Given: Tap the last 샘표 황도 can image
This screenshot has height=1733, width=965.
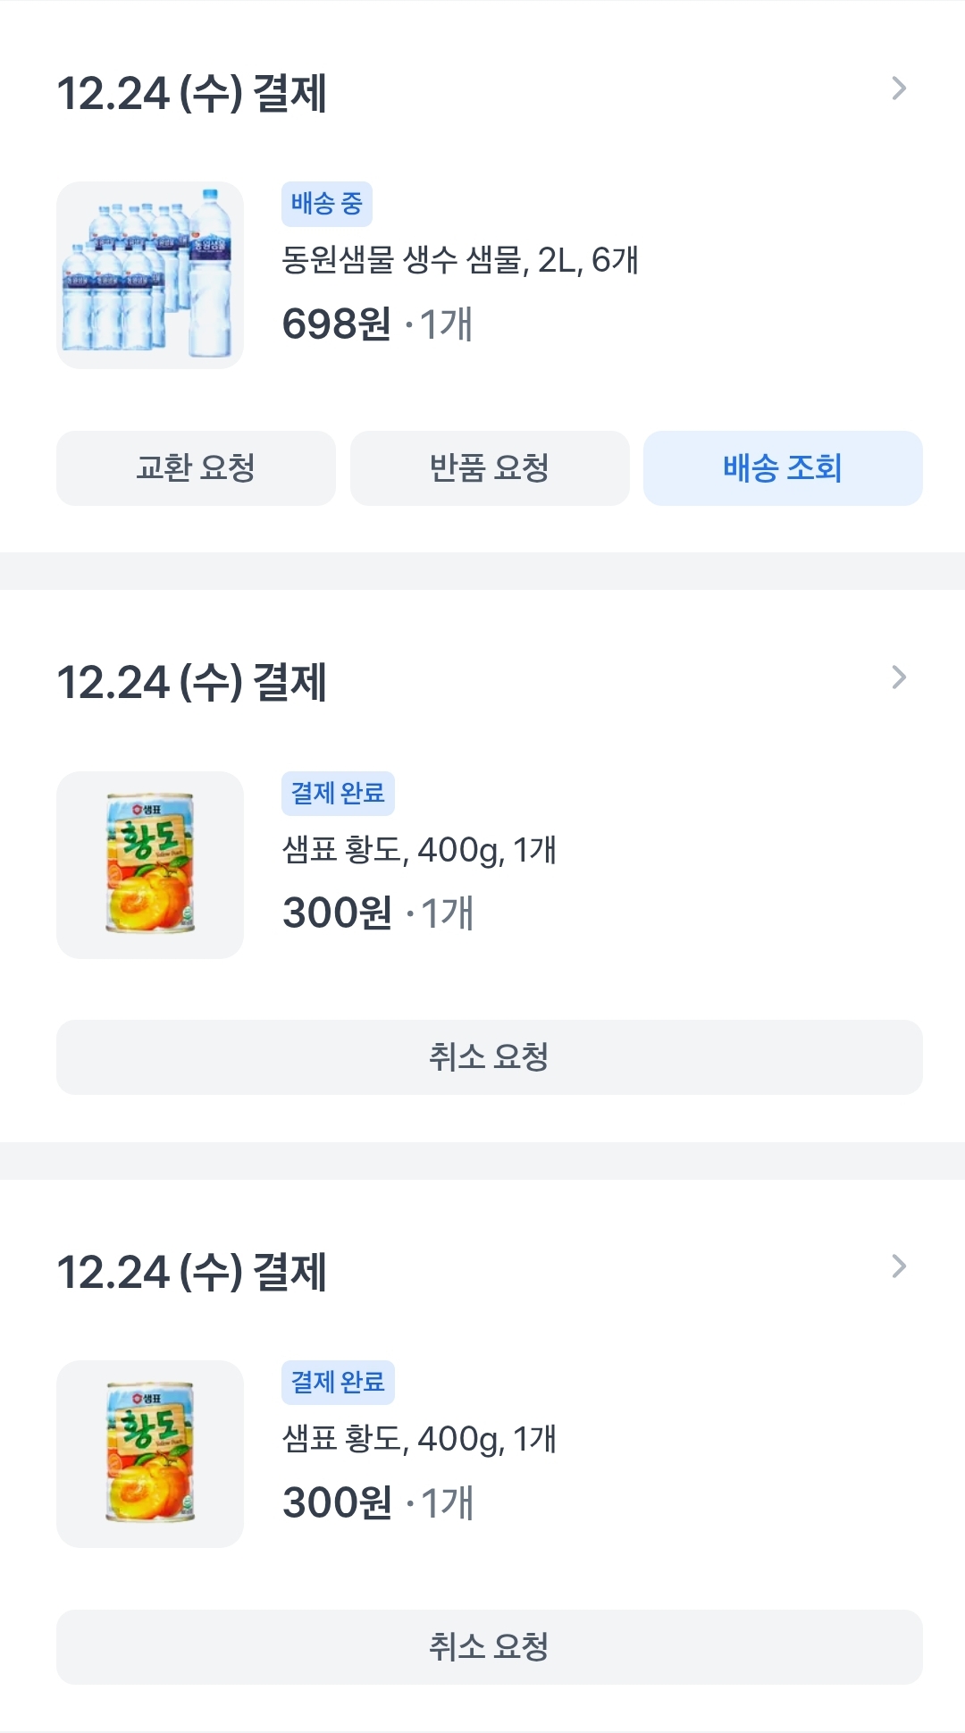Looking at the screenshot, I should (150, 1453).
